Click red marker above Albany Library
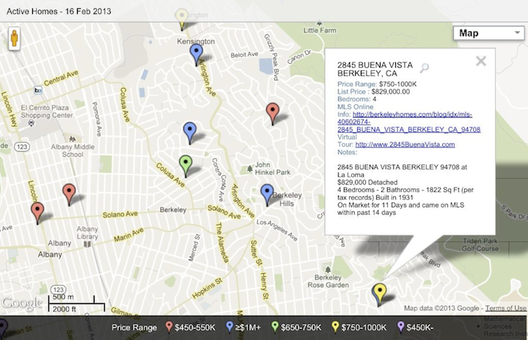Image resolution: width=528 pixels, height=340 pixels. click(x=69, y=193)
